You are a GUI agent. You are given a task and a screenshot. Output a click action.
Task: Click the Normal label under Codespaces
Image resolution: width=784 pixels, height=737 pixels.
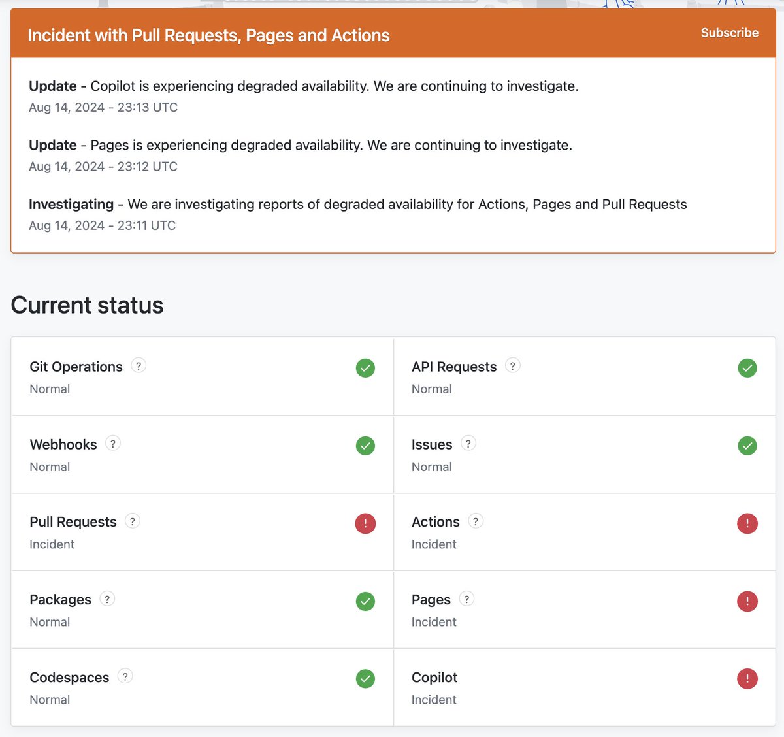[50, 700]
